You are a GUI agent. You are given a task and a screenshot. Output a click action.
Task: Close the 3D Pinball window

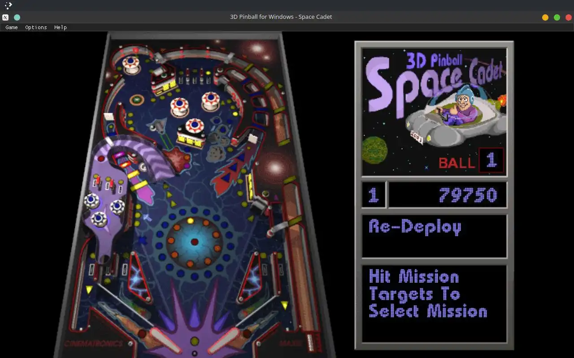click(569, 17)
